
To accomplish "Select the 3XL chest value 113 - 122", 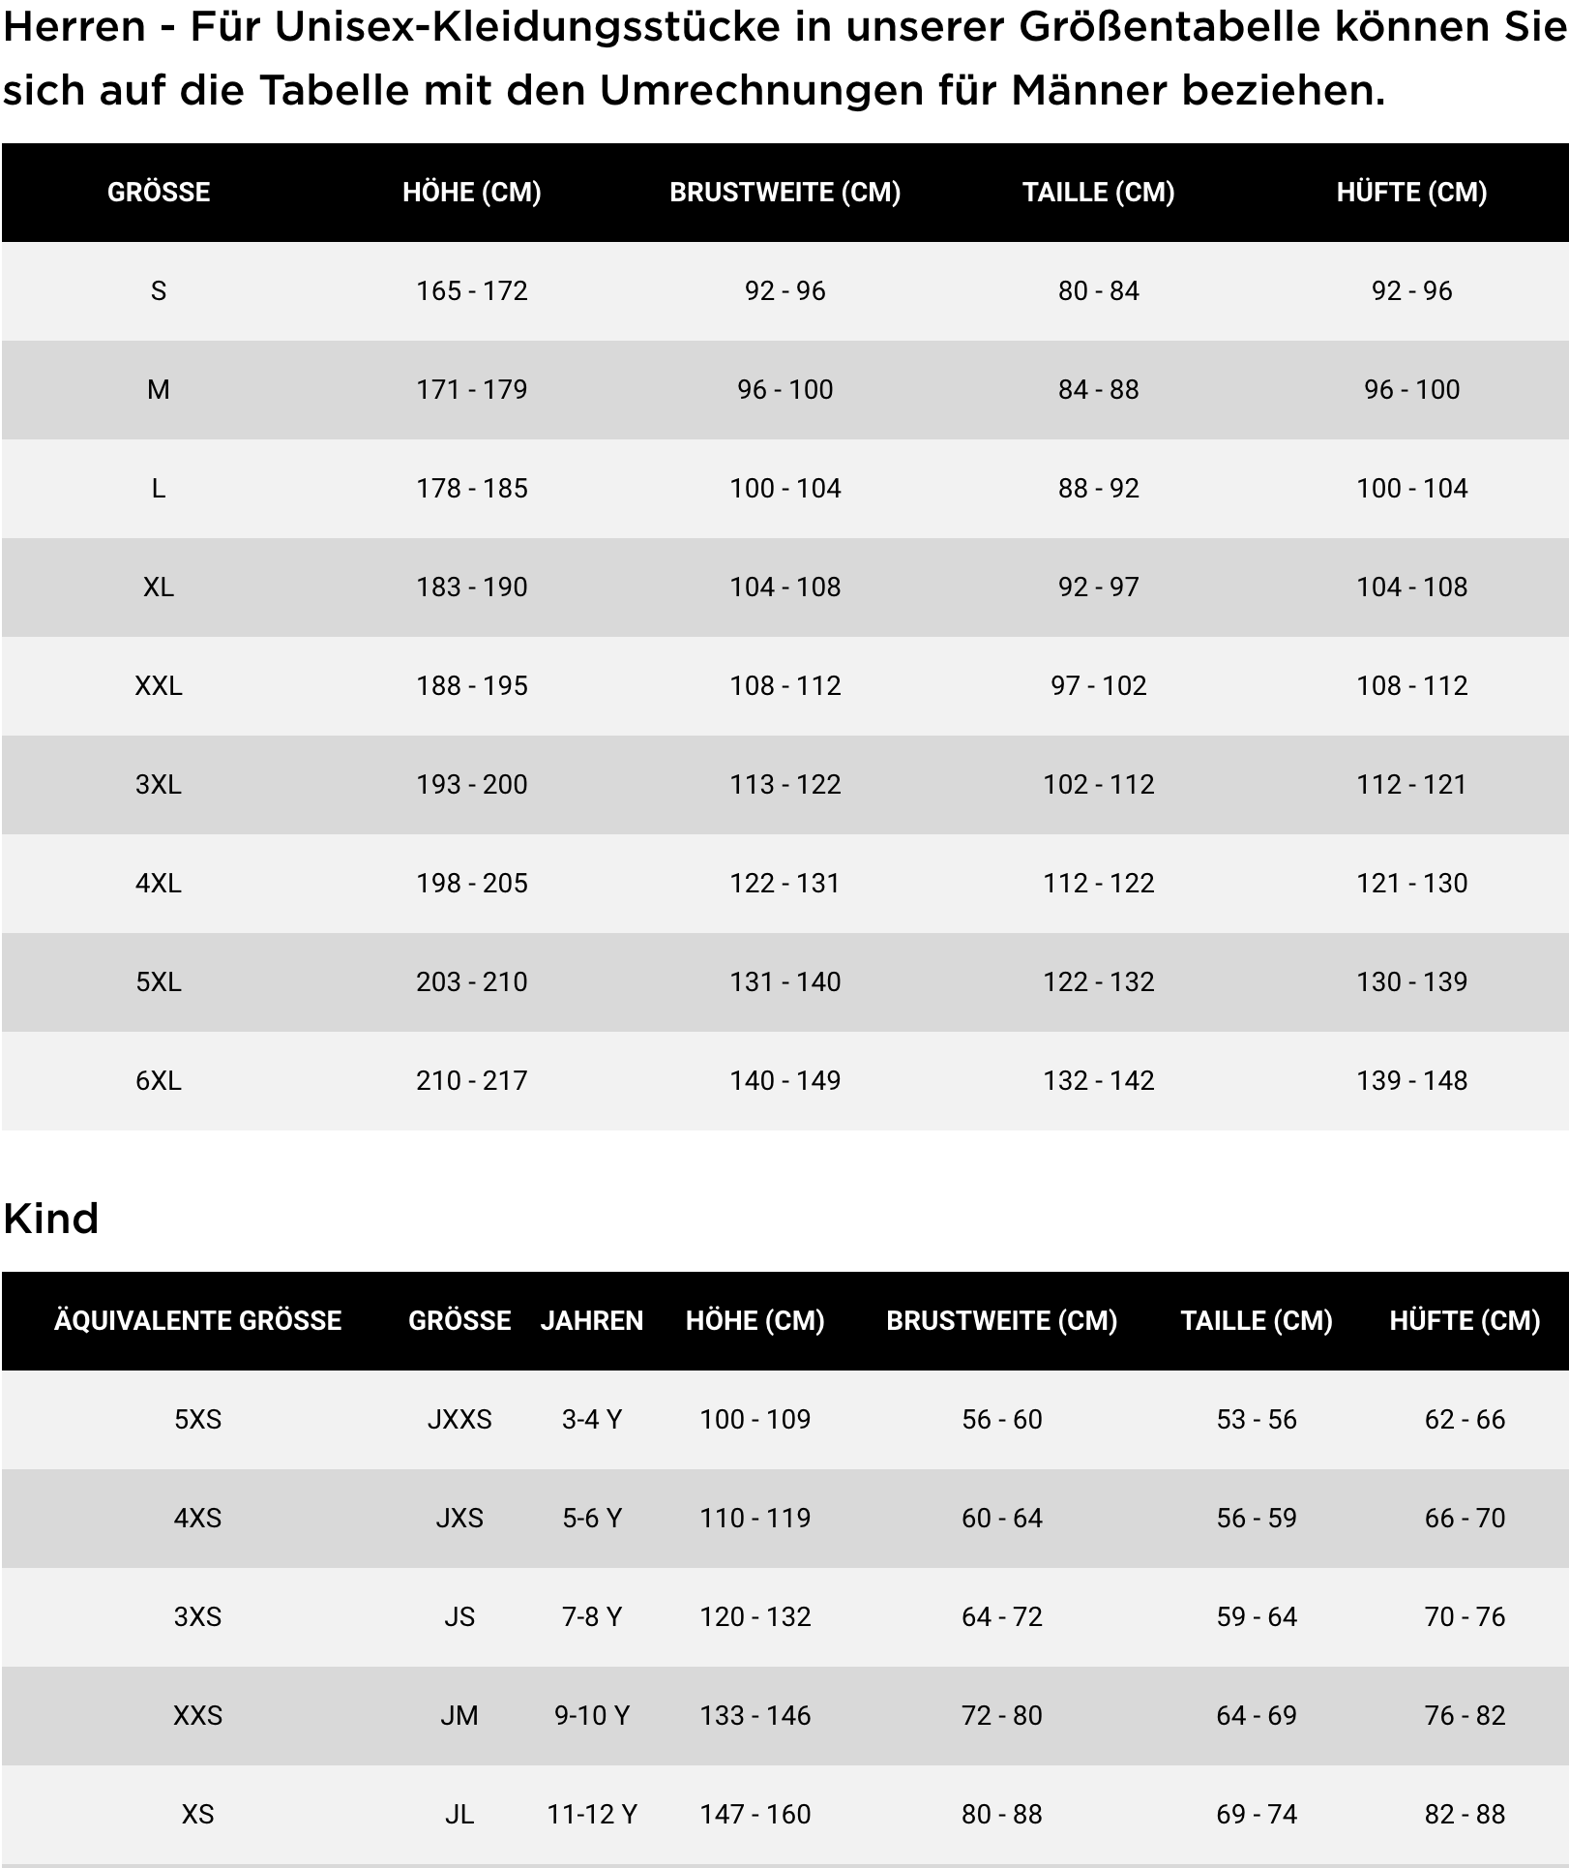I will [784, 785].
